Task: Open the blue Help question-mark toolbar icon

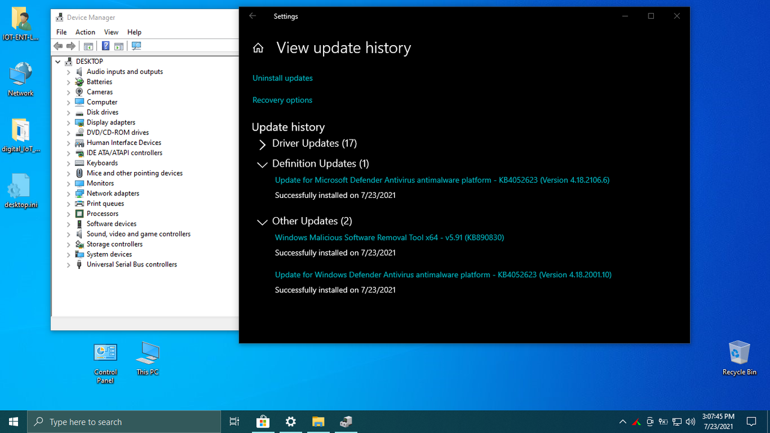Action: pyautogui.click(x=106, y=46)
